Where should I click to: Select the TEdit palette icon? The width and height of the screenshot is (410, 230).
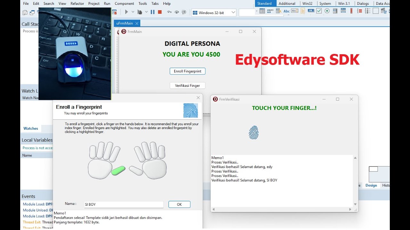click(295, 11)
